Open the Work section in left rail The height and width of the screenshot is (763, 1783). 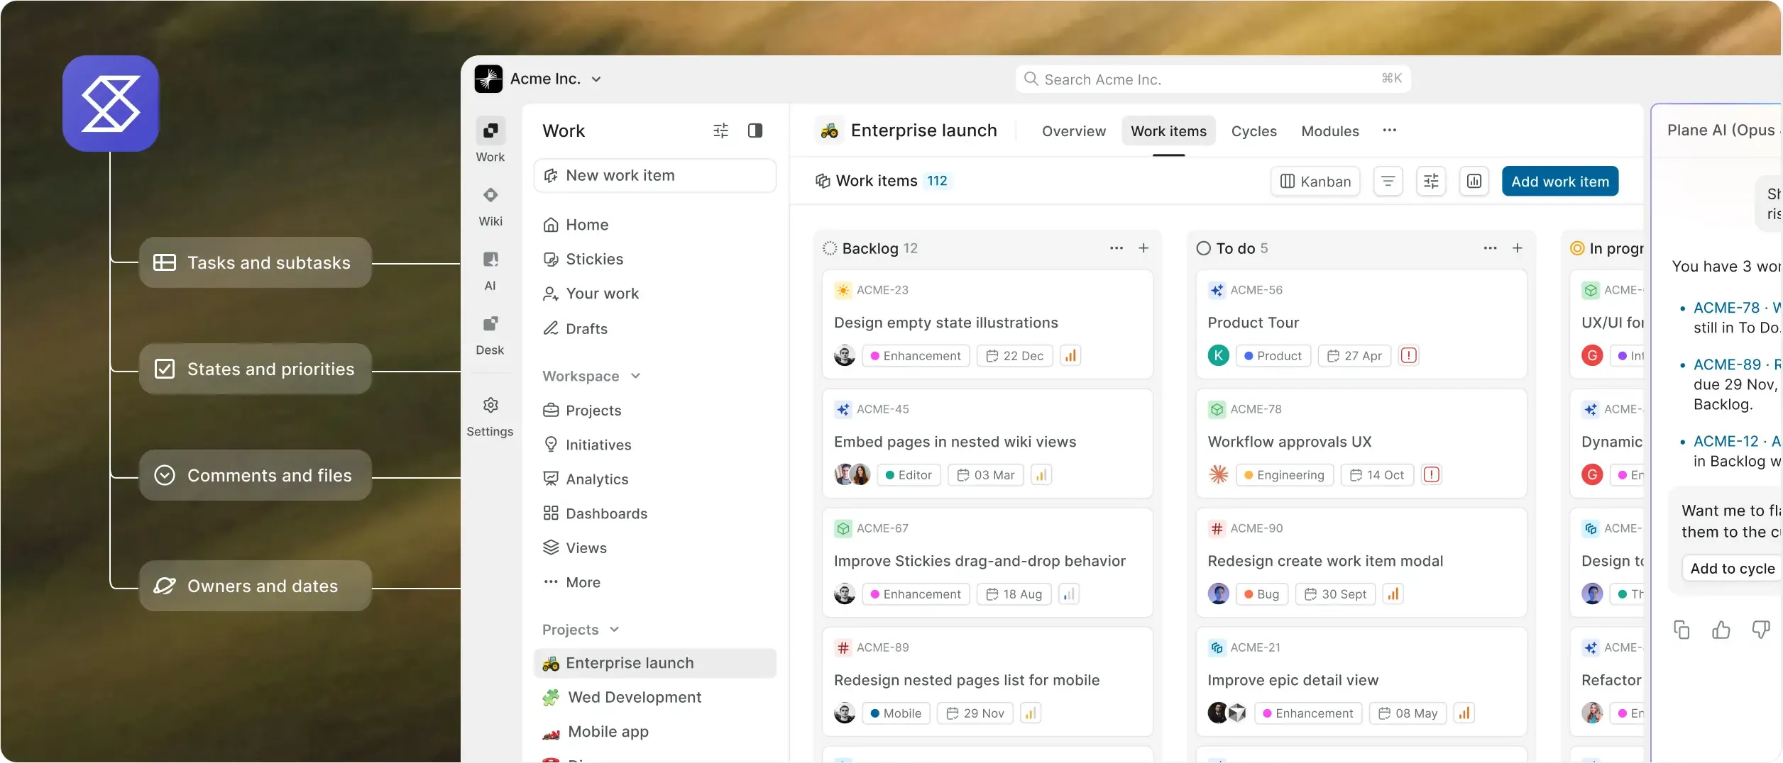coord(490,140)
